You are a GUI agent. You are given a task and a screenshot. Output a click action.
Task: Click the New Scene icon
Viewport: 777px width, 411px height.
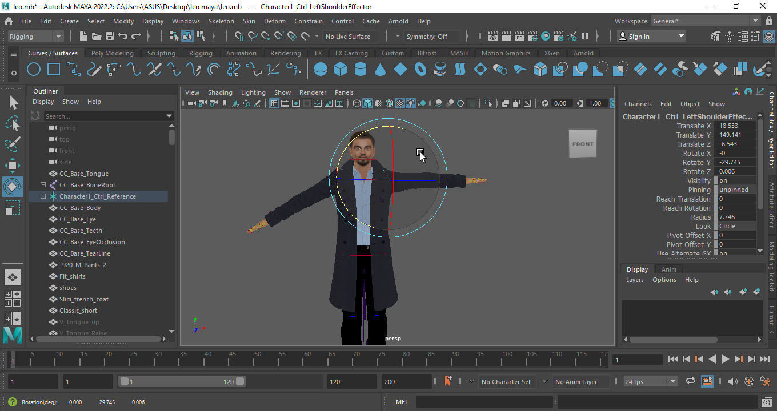point(83,37)
